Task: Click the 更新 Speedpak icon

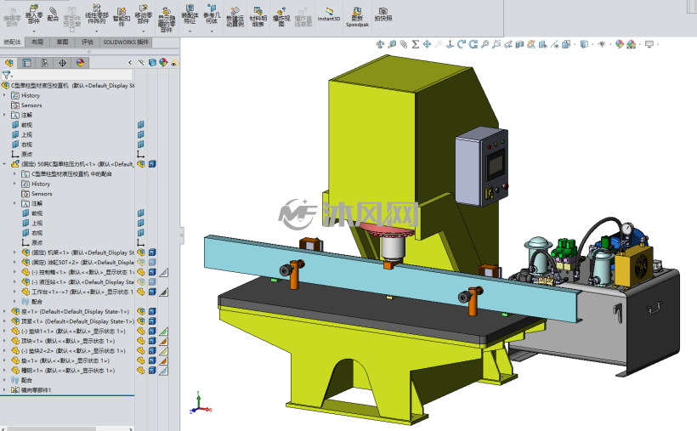Action: (357, 17)
